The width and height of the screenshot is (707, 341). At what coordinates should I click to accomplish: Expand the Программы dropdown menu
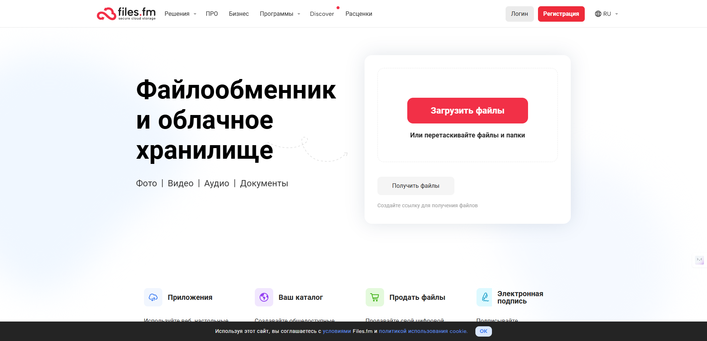(280, 14)
